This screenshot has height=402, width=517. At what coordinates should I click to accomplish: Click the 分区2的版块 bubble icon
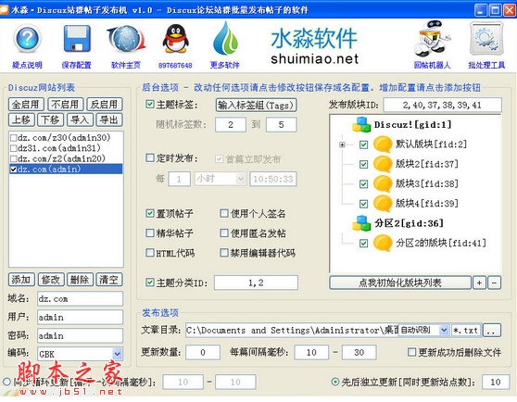coord(383,244)
